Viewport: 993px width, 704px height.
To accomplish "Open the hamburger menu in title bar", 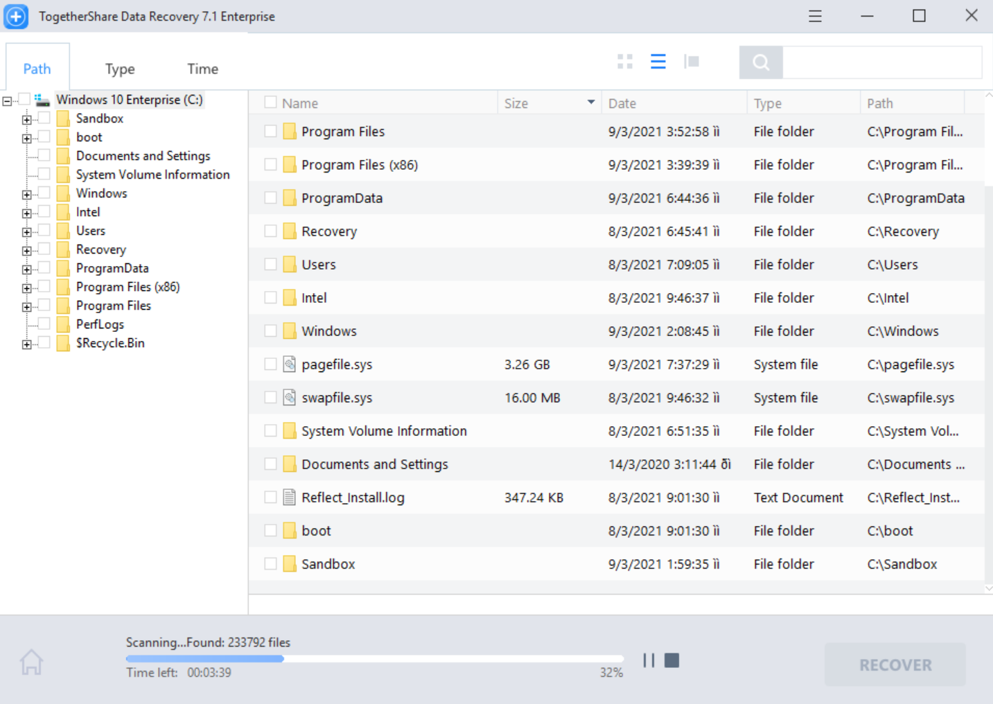I will pos(815,16).
